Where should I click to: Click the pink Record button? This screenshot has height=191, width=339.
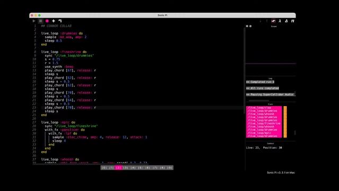pyautogui.click(x=47, y=21)
